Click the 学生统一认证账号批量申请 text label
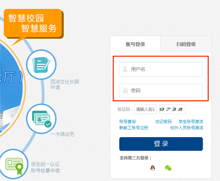220x181 pixels. click(45, 167)
